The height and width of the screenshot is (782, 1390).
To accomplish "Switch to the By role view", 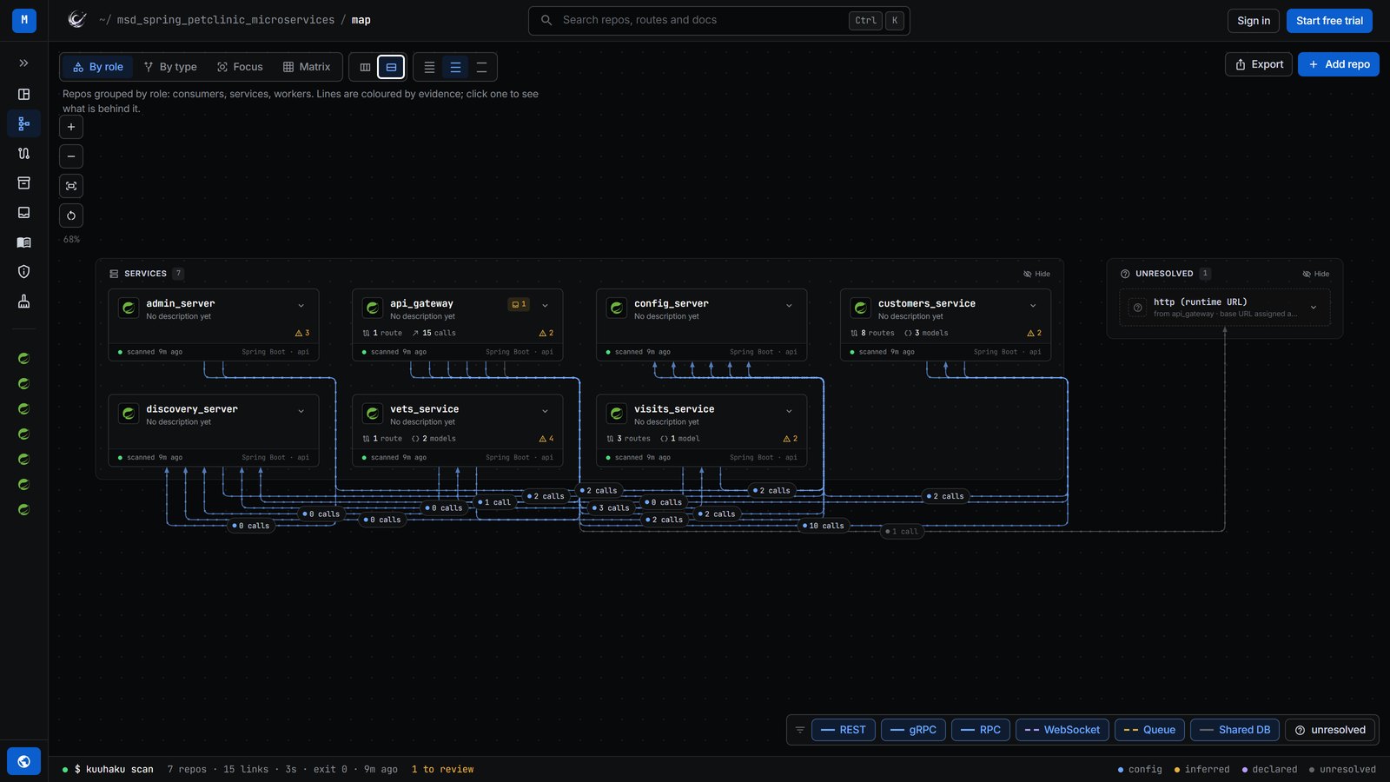I will click(97, 67).
